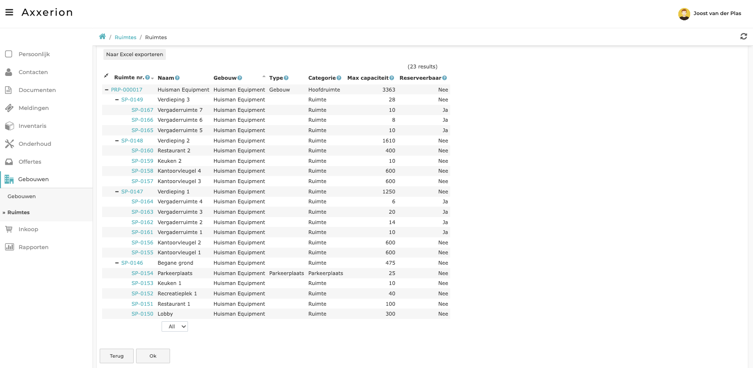The width and height of the screenshot is (753, 368).
Task: Click the help icon beside Reserveerbaar header
Action: (445, 78)
